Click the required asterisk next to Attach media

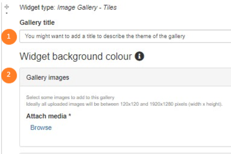pos(70,116)
